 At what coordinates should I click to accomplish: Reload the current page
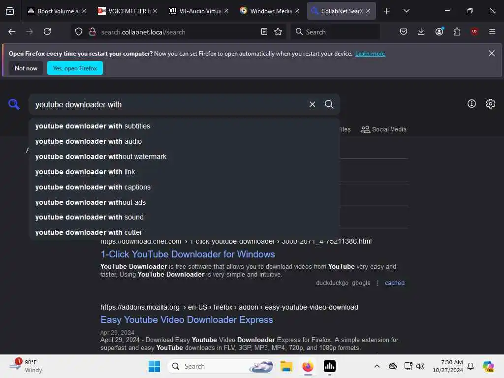pos(47,31)
